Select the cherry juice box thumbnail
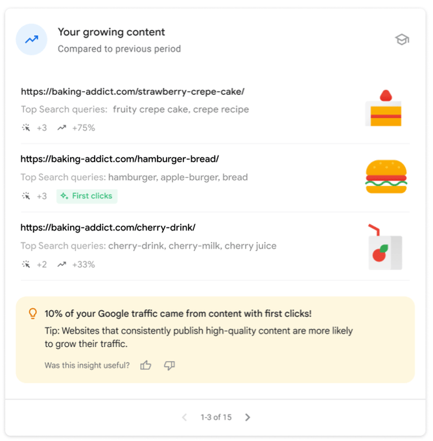The image size is (433, 441). coord(385,247)
